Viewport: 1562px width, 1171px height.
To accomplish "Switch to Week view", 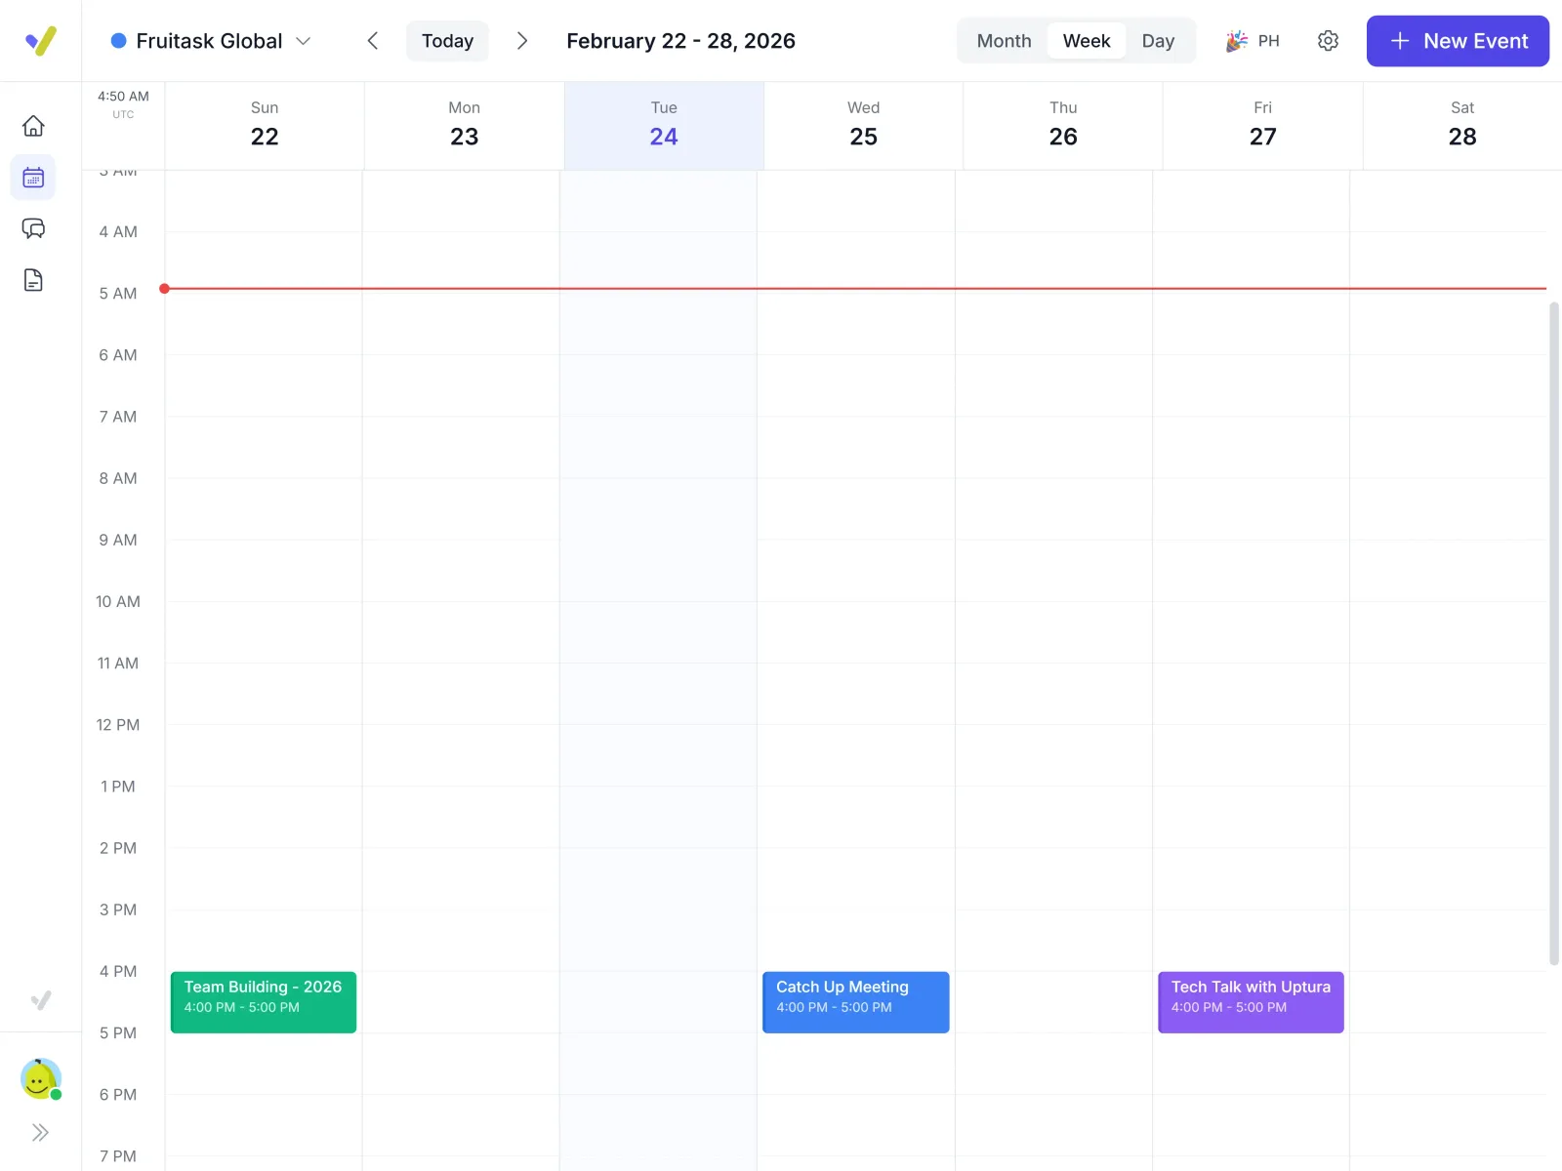I will tap(1087, 41).
